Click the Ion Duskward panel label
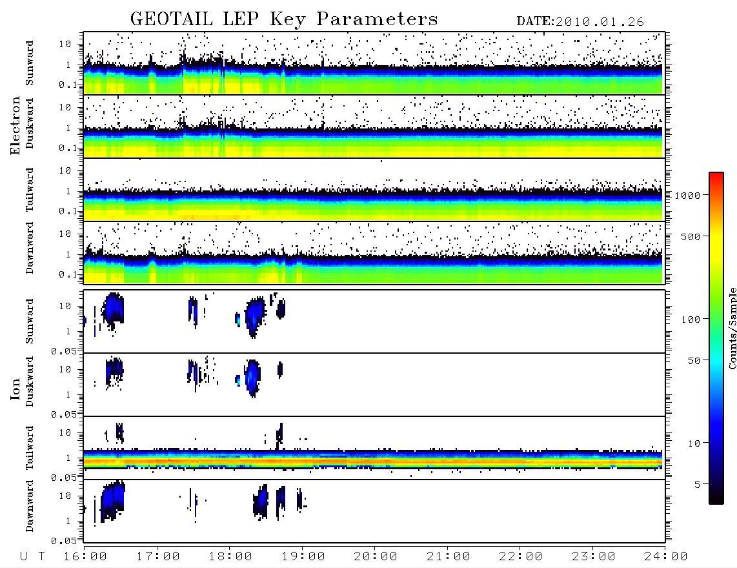 30,381
